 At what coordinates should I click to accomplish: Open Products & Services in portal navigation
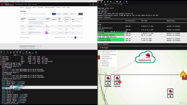pos(19,4)
